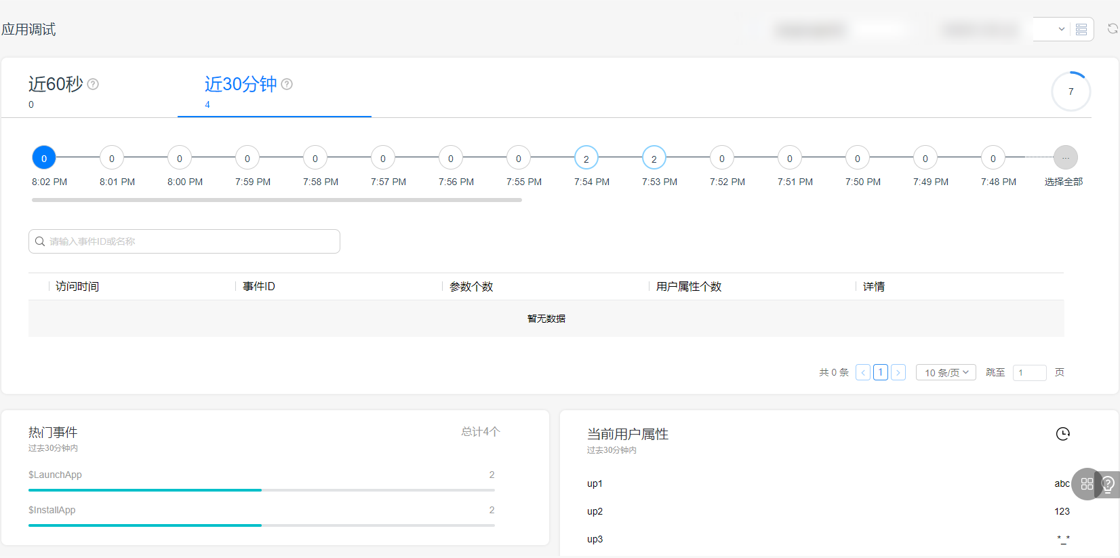
Task: Open the lightbulb help widget
Action: (1108, 484)
